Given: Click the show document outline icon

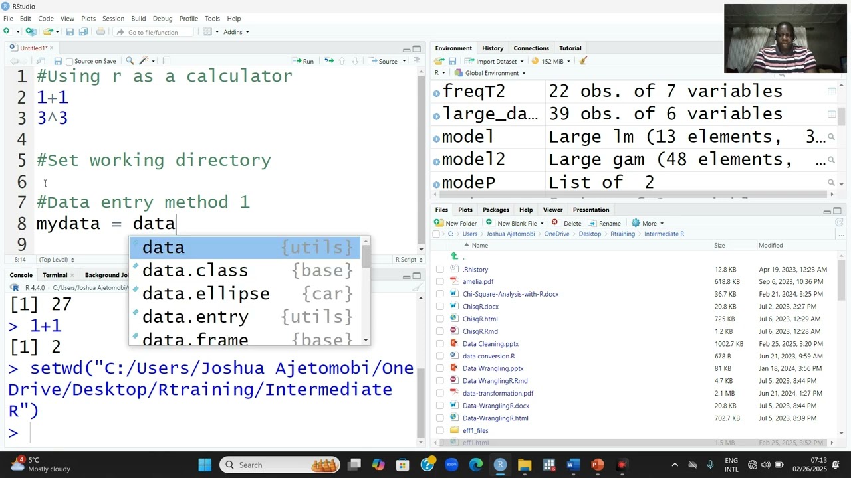Looking at the screenshot, I should (x=417, y=61).
